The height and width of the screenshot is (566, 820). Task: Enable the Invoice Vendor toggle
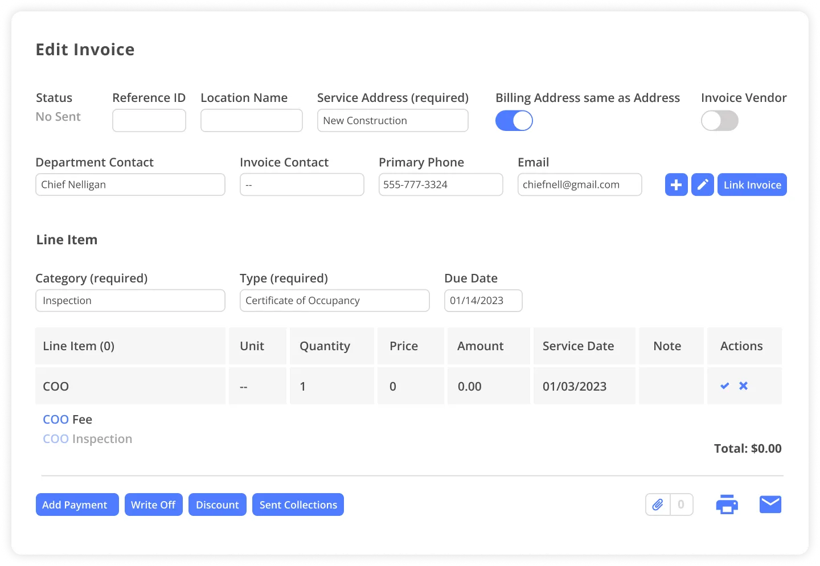pyautogui.click(x=719, y=121)
